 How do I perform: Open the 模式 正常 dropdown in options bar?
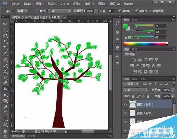pos(59,11)
